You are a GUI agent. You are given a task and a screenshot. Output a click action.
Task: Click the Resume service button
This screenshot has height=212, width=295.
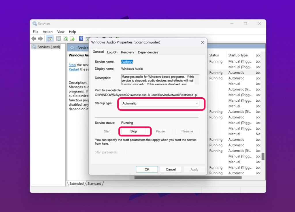point(187,131)
